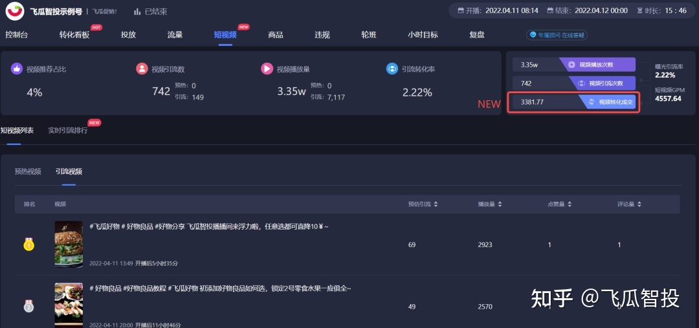Click the 播放量 cell 2570
This screenshot has width=699, height=328.
coord(486,307)
